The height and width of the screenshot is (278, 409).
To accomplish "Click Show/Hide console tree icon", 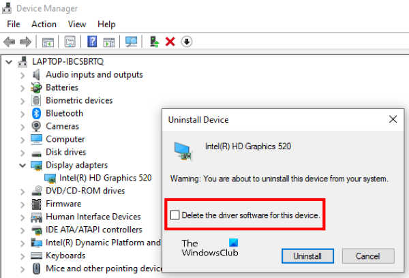I will [48, 42].
